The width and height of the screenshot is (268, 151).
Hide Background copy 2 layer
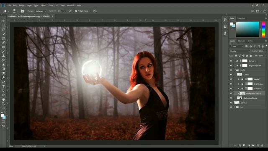click(231, 93)
